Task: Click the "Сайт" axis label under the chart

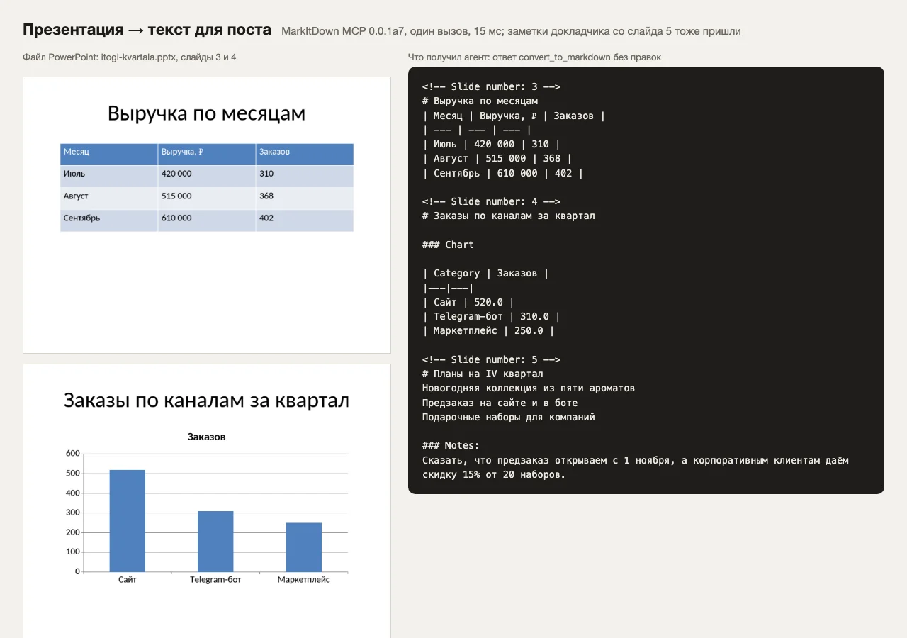Action: (128, 580)
